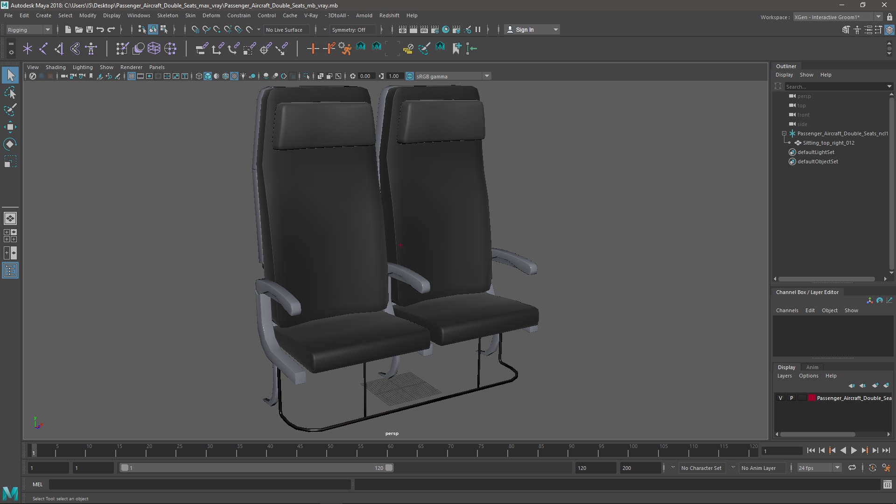Toggle Isolate Select viewport icon

click(307, 76)
